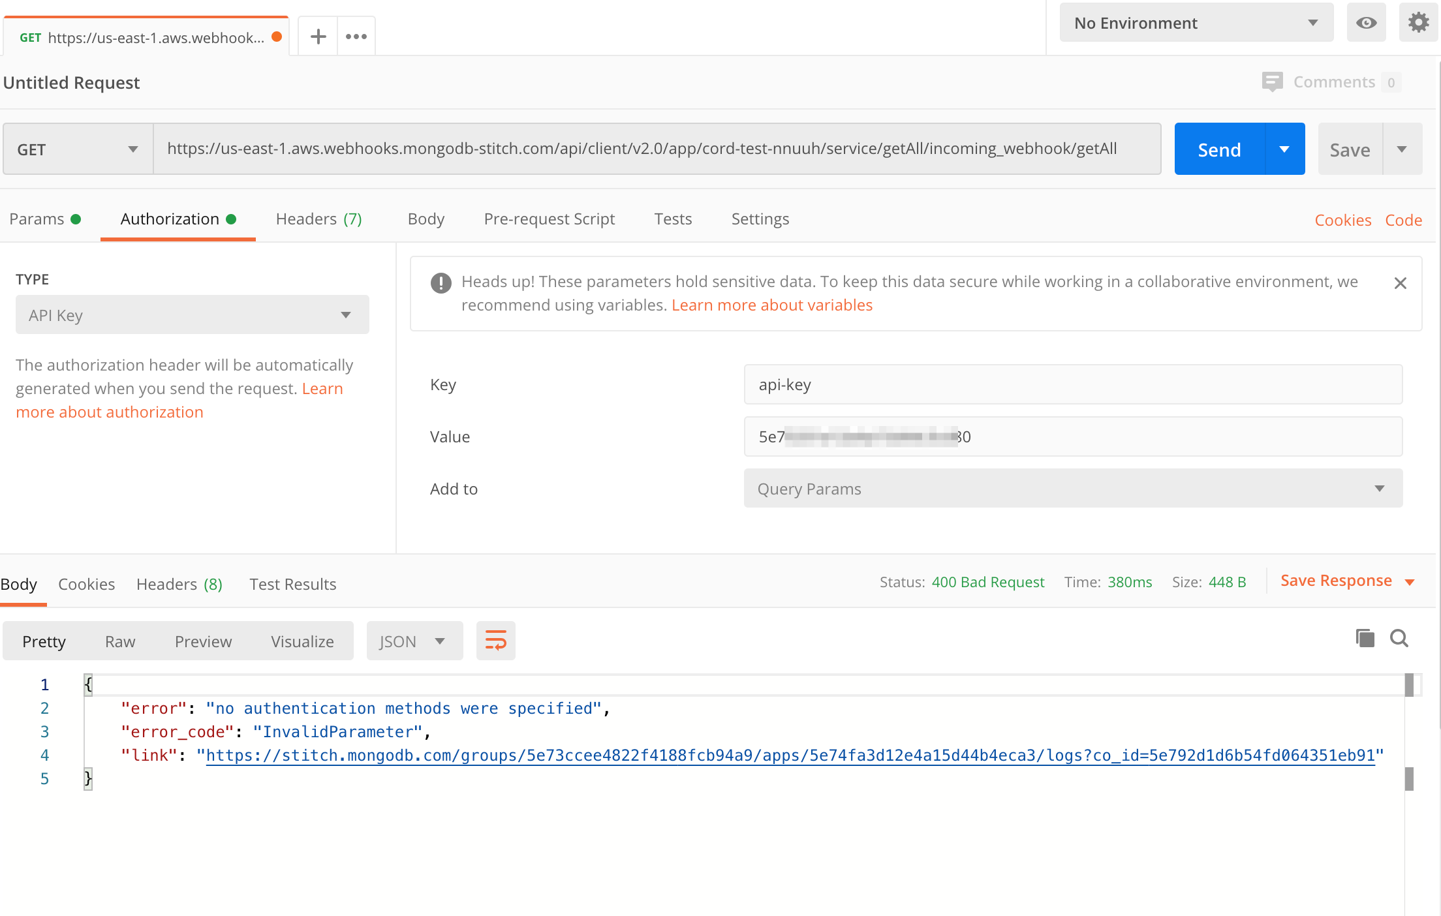Switch response view to Visualize
The image size is (1441, 916).
click(302, 641)
